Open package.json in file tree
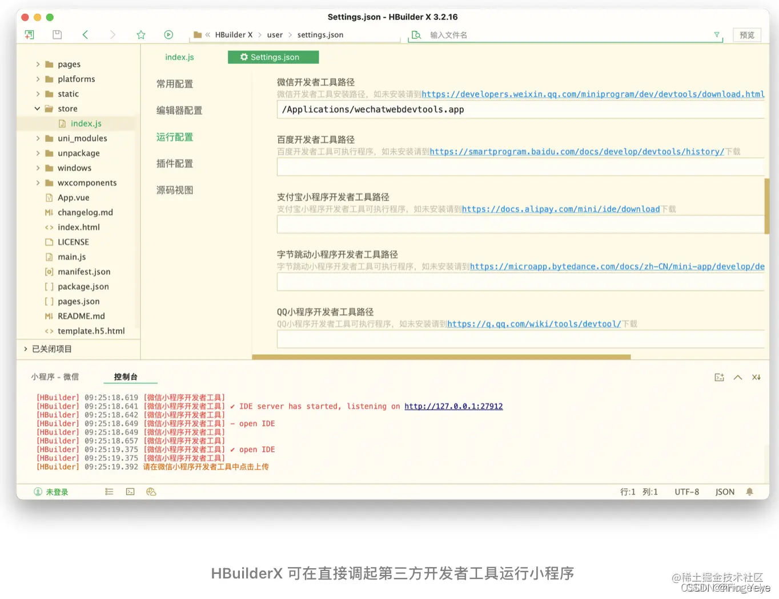The width and height of the screenshot is (779, 599). tap(83, 287)
